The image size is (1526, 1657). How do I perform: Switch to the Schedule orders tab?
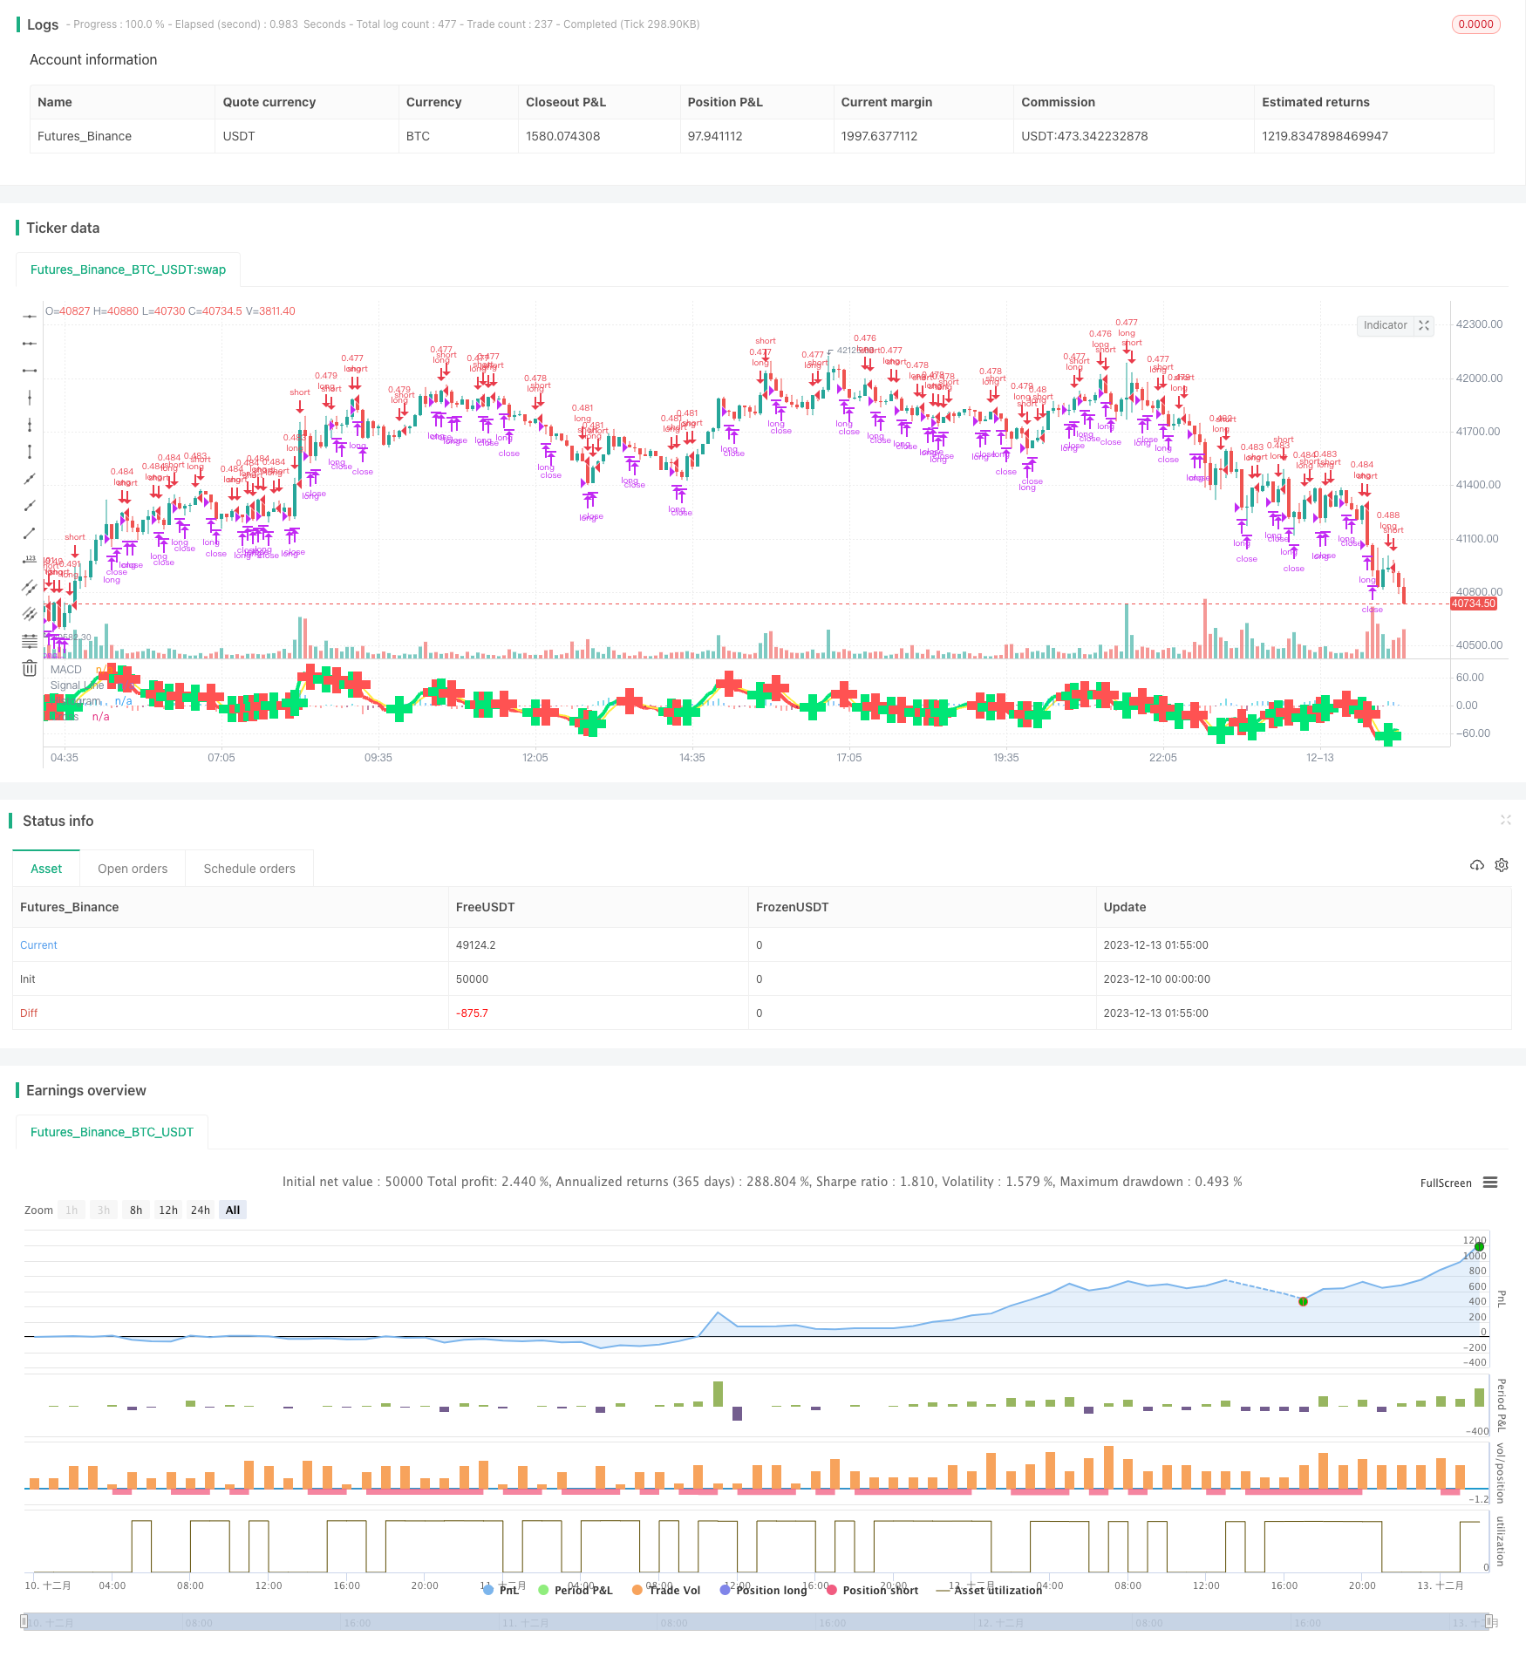(x=249, y=869)
